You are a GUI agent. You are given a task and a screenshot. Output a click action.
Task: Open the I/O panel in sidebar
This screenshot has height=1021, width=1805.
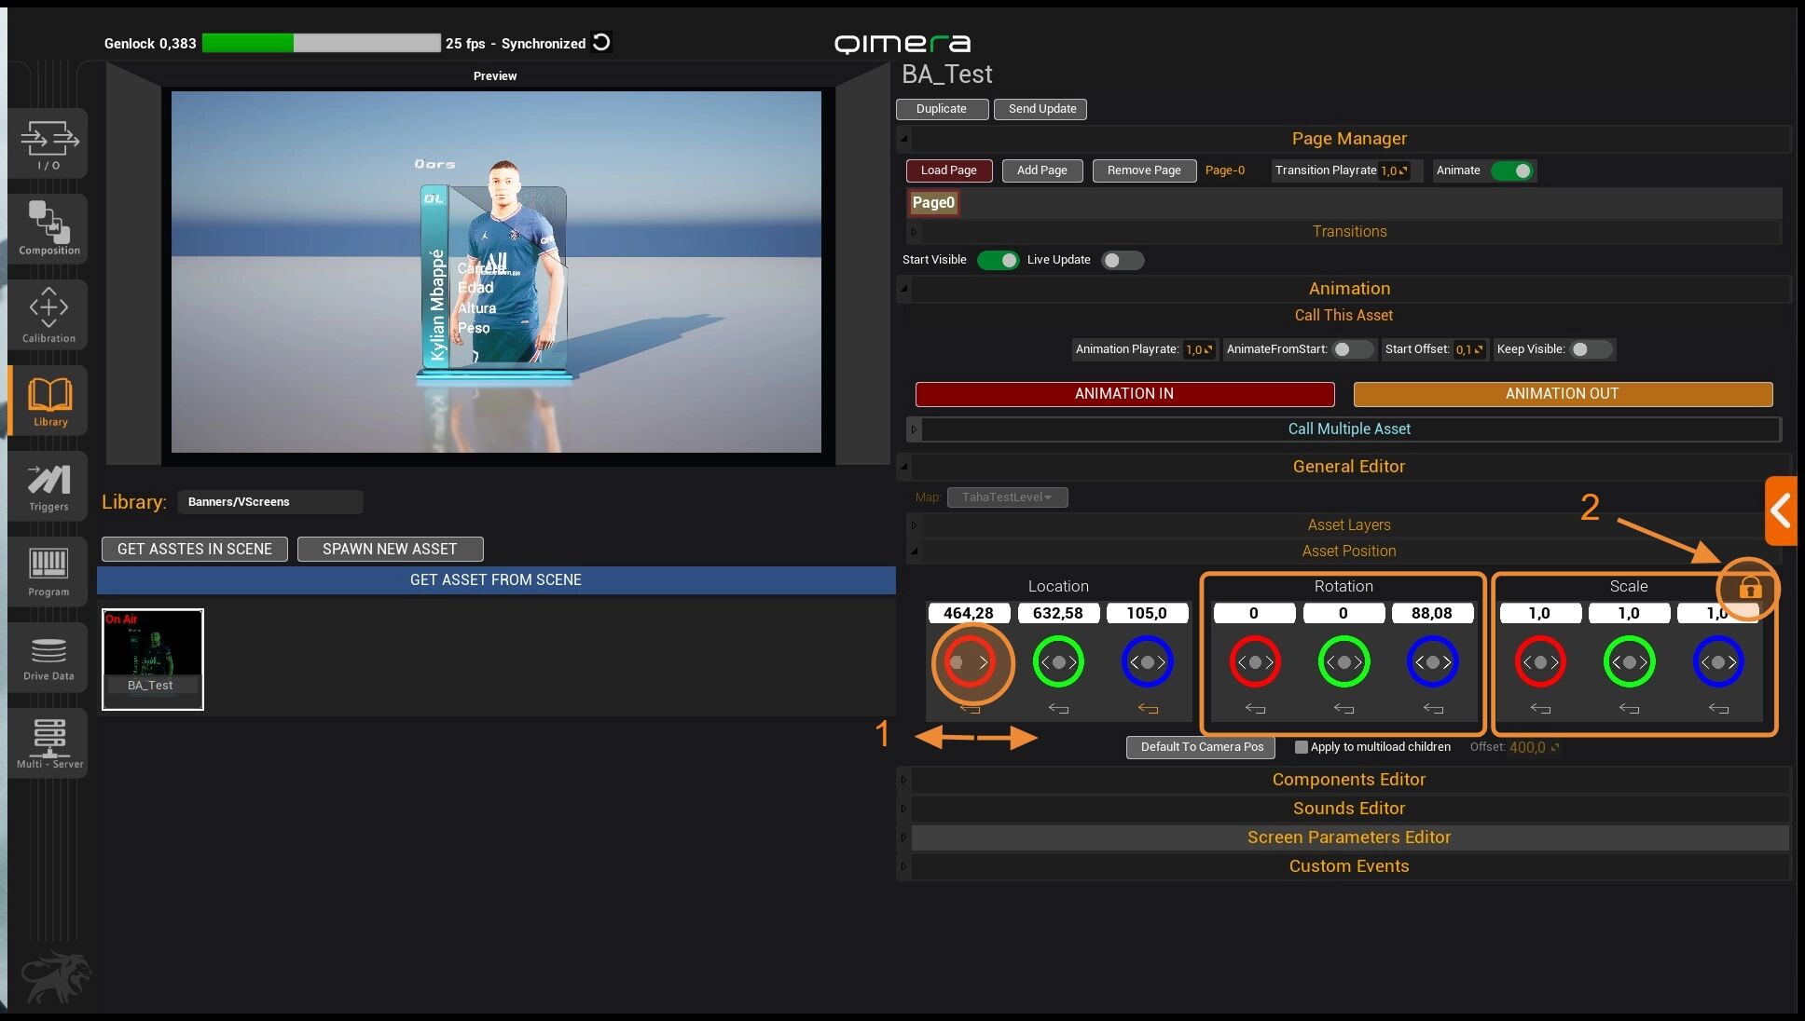click(48, 144)
